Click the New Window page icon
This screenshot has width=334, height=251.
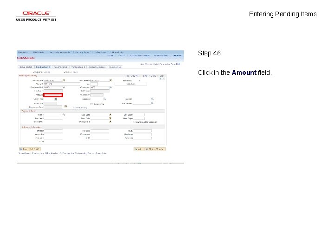(x=179, y=64)
